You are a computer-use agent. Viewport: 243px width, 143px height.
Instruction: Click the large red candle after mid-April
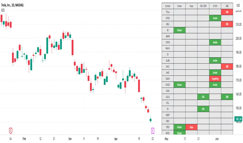coord(139,86)
